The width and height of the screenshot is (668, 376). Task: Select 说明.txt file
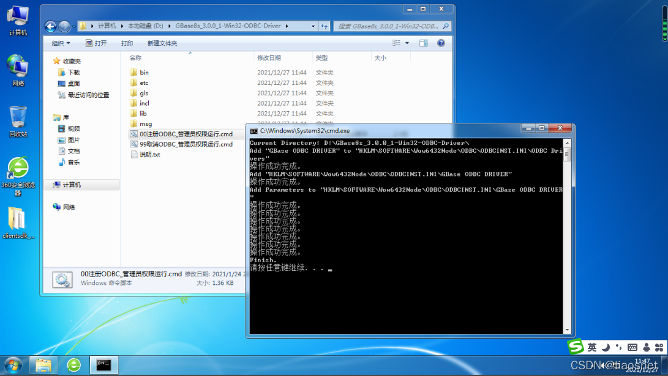click(145, 155)
